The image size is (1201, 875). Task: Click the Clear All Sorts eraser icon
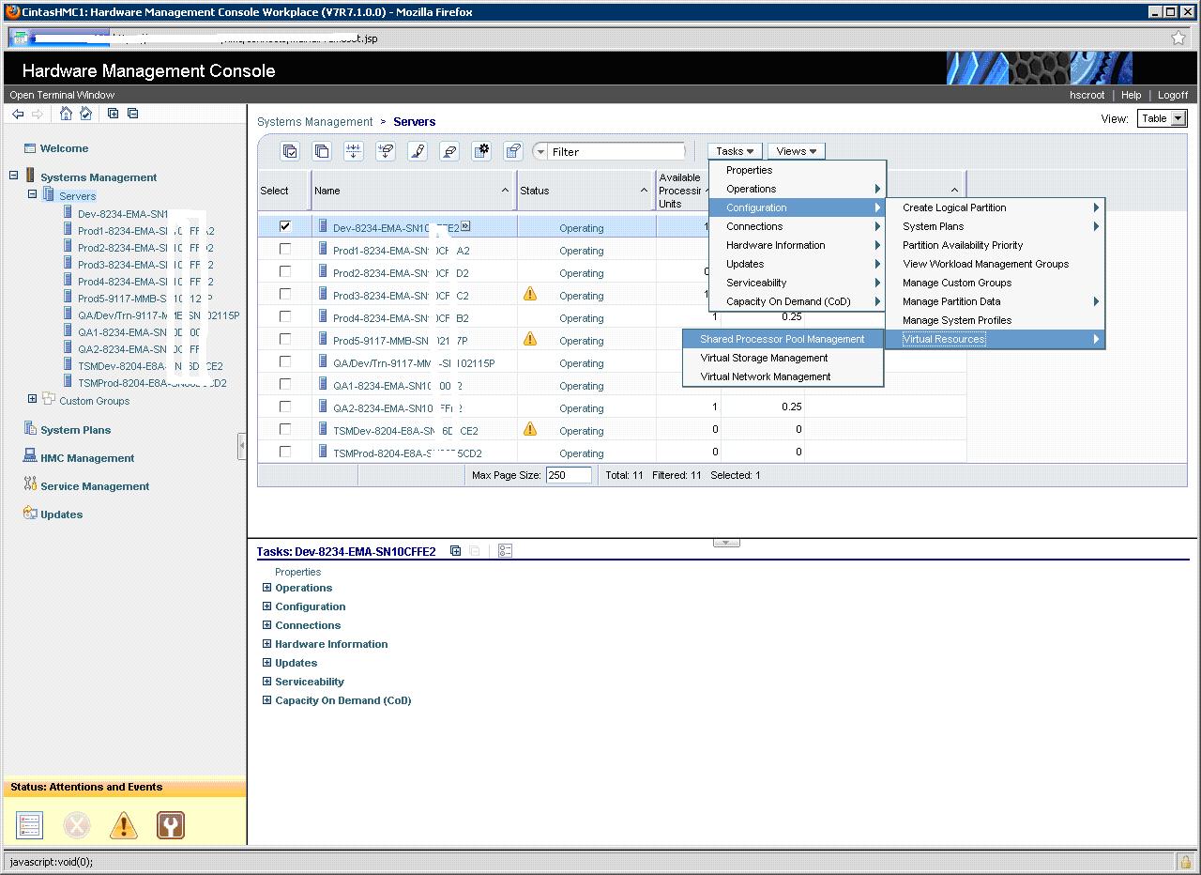click(x=449, y=151)
